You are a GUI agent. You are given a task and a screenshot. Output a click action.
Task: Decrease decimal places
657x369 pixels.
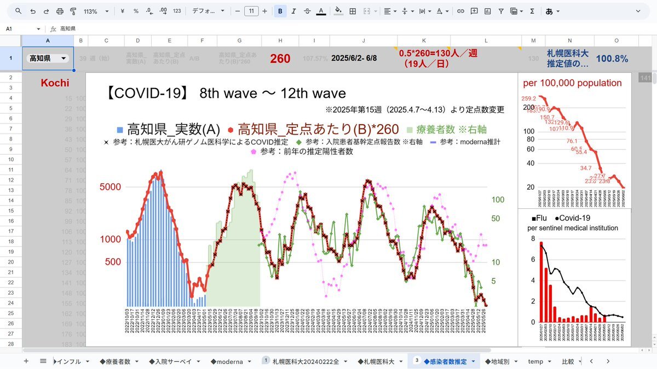tap(149, 11)
